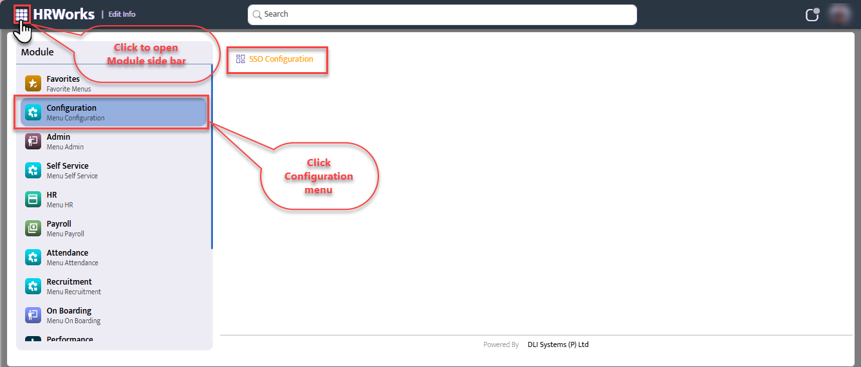Screen dimensions: 861x367
Task: Open Recruitment module menu
Action: click(x=113, y=287)
